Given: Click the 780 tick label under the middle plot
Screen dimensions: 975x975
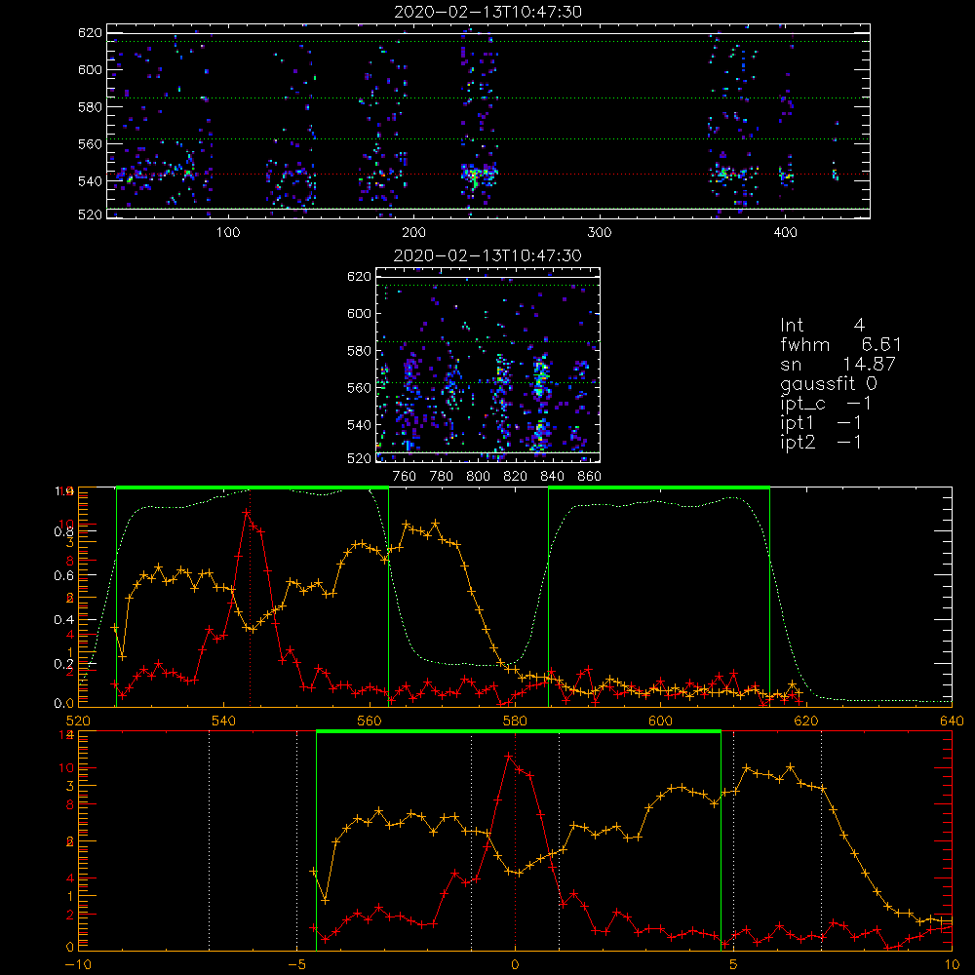Looking at the screenshot, I should click(442, 477).
